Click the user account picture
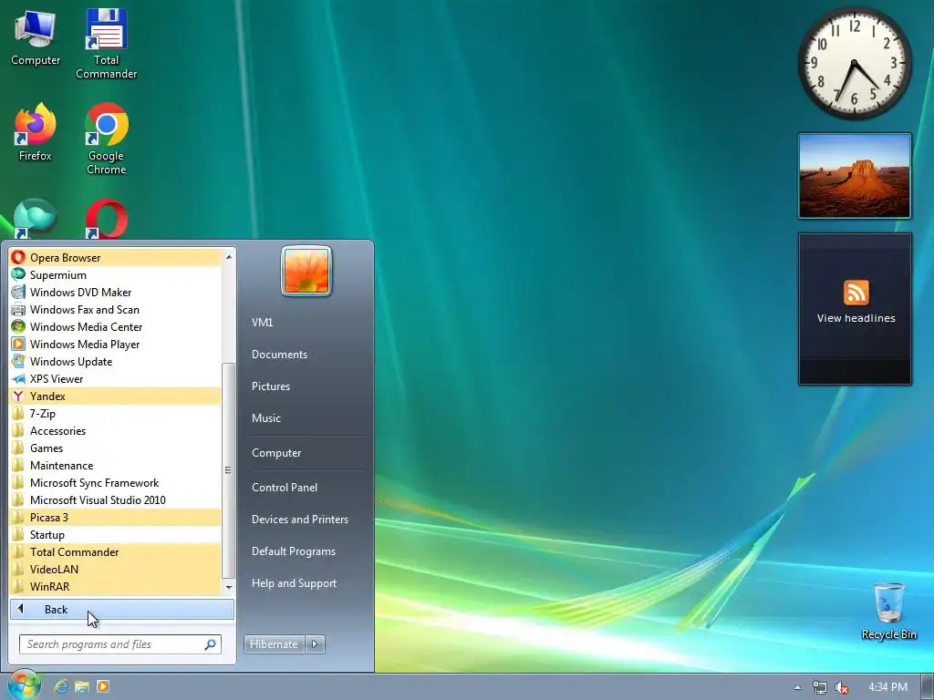Screen dimensions: 934x700 point(306,271)
